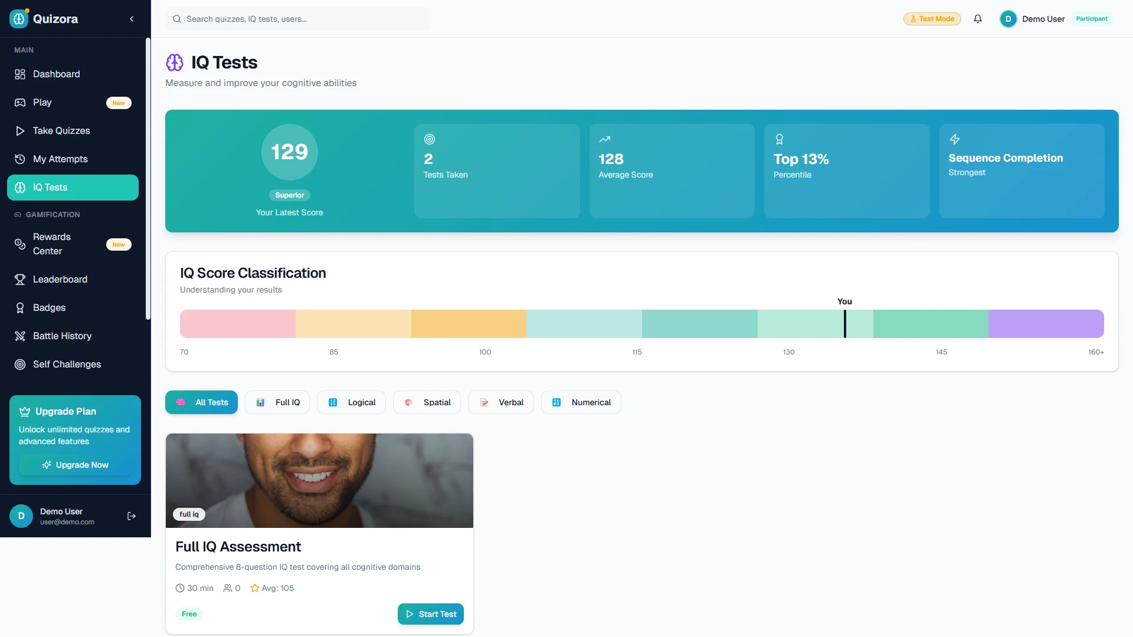Open Battle History
Image resolution: width=1133 pixels, height=637 pixels.
coord(73,336)
